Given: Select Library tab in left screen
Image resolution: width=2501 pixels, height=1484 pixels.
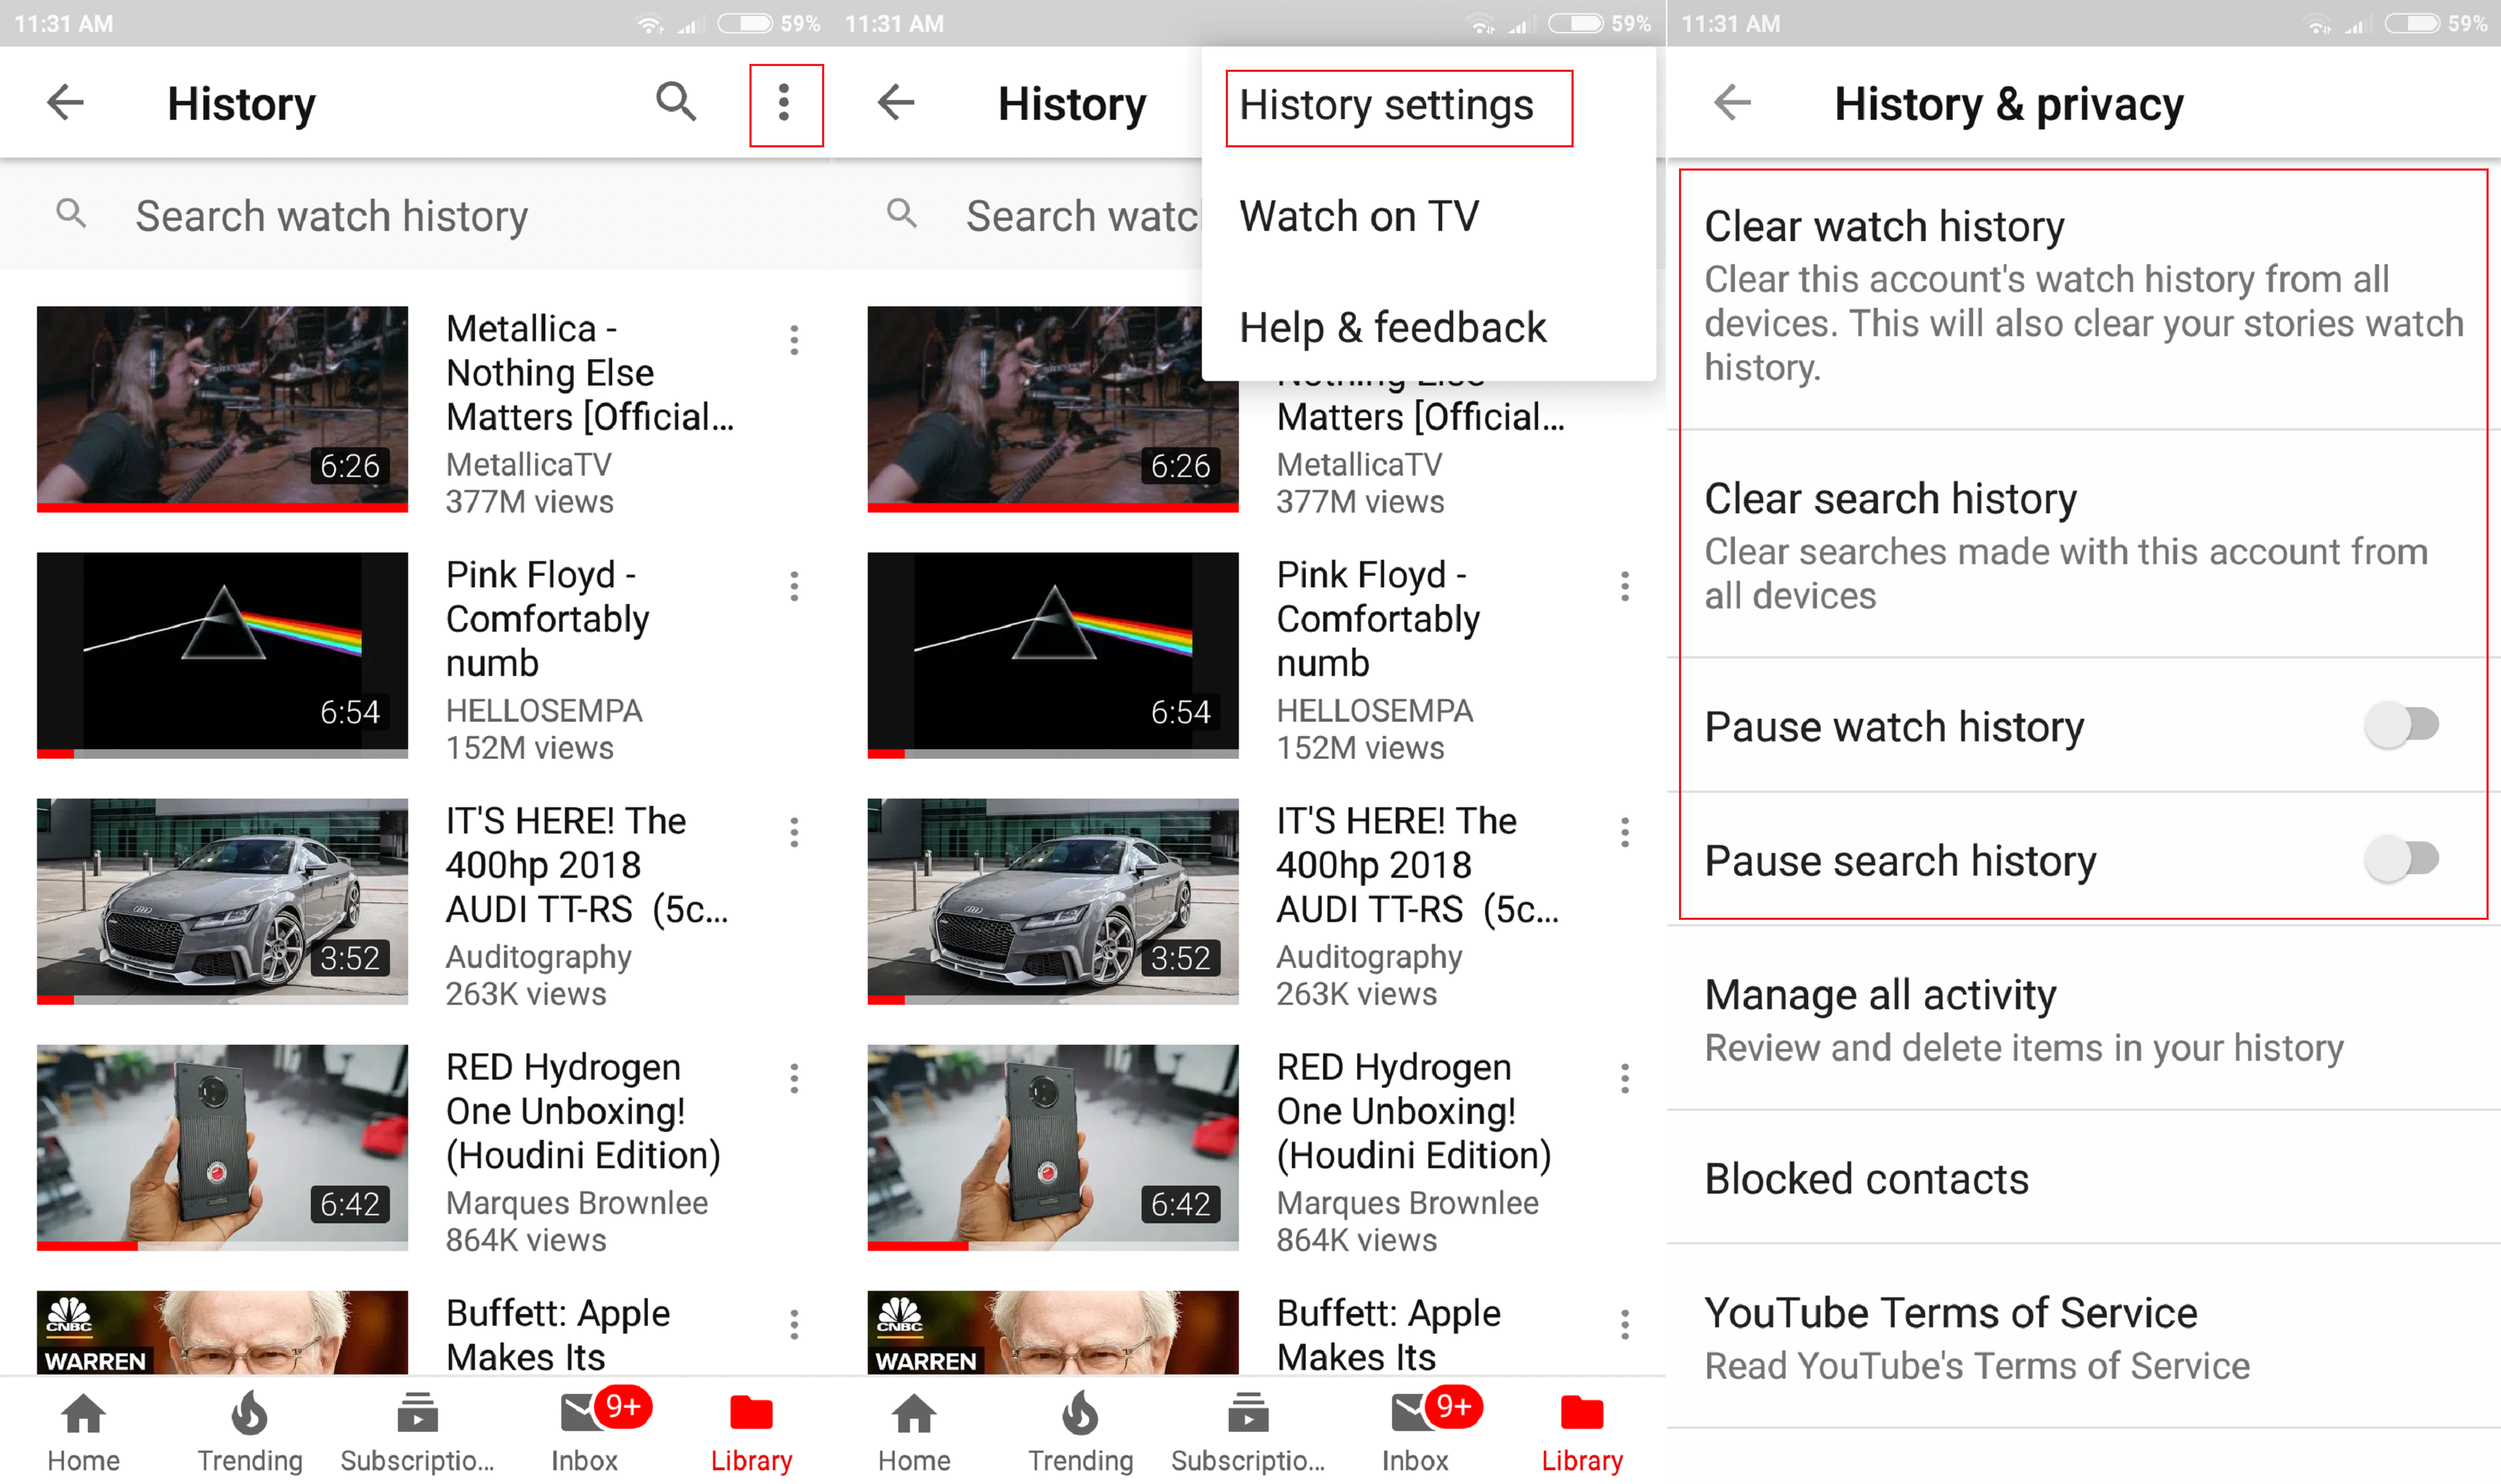Looking at the screenshot, I should tap(751, 1431).
